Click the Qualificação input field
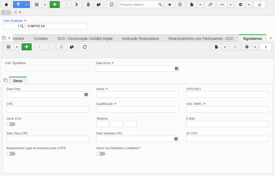Screen dimensions: 275x176 coord(137,109)
